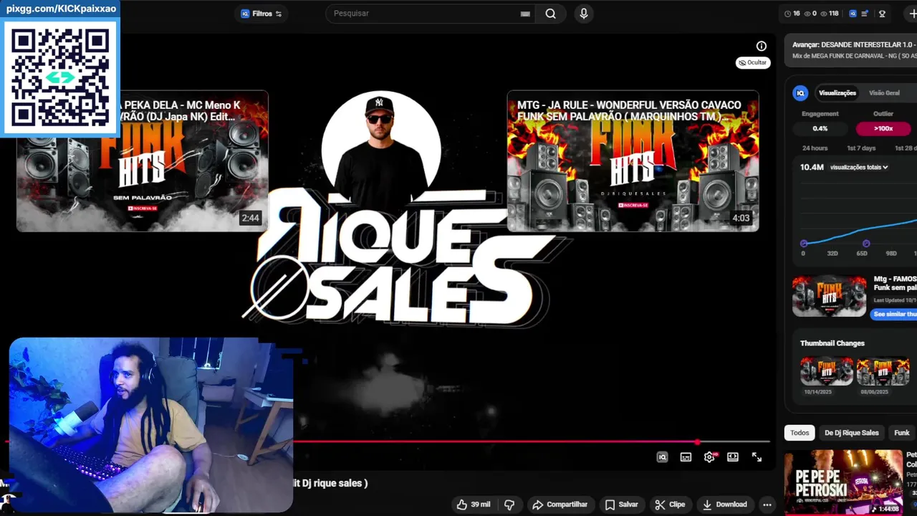Open the video info circle icon
This screenshot has height=516, width=917.
click(762, 46)
